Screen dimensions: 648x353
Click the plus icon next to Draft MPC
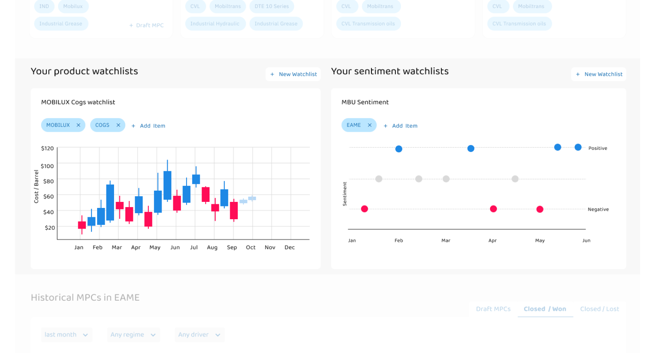click(131, 25)
